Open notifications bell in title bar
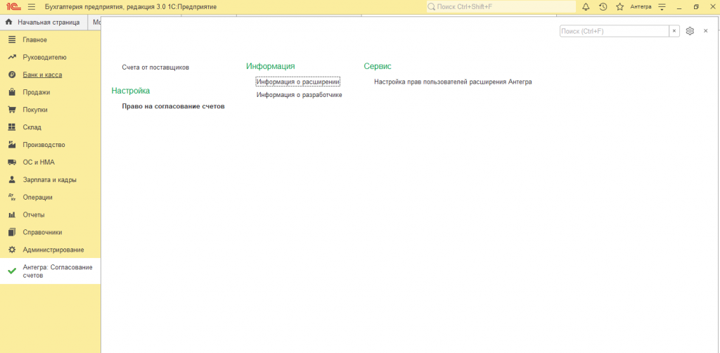The width and height of the screenshot is (720, 353). [585, 7]
